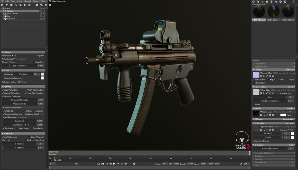Click the pencil icon for the Albedo Map

pos(267,115)
